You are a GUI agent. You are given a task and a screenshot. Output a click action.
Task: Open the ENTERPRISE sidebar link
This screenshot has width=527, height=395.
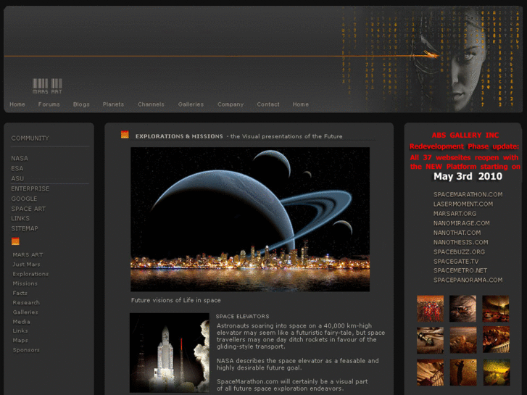click(30, 188)
